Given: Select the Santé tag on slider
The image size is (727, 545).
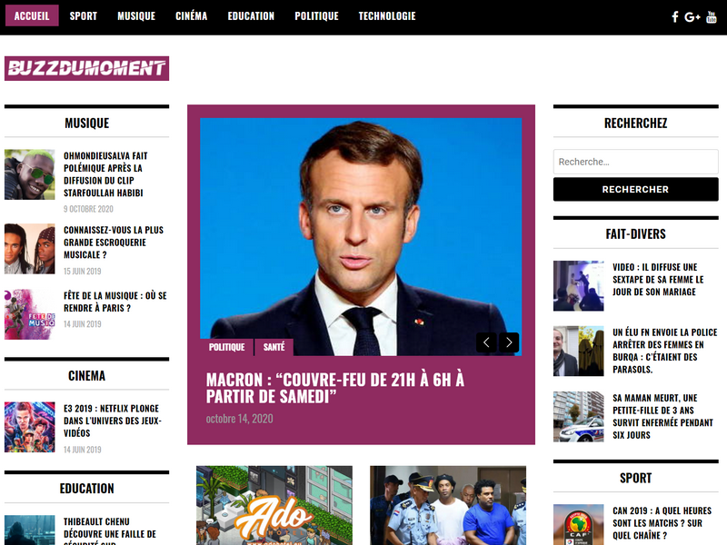Looking at the screenshot, I should [274, 347].
